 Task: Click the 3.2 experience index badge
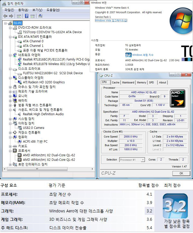(128, 55)
